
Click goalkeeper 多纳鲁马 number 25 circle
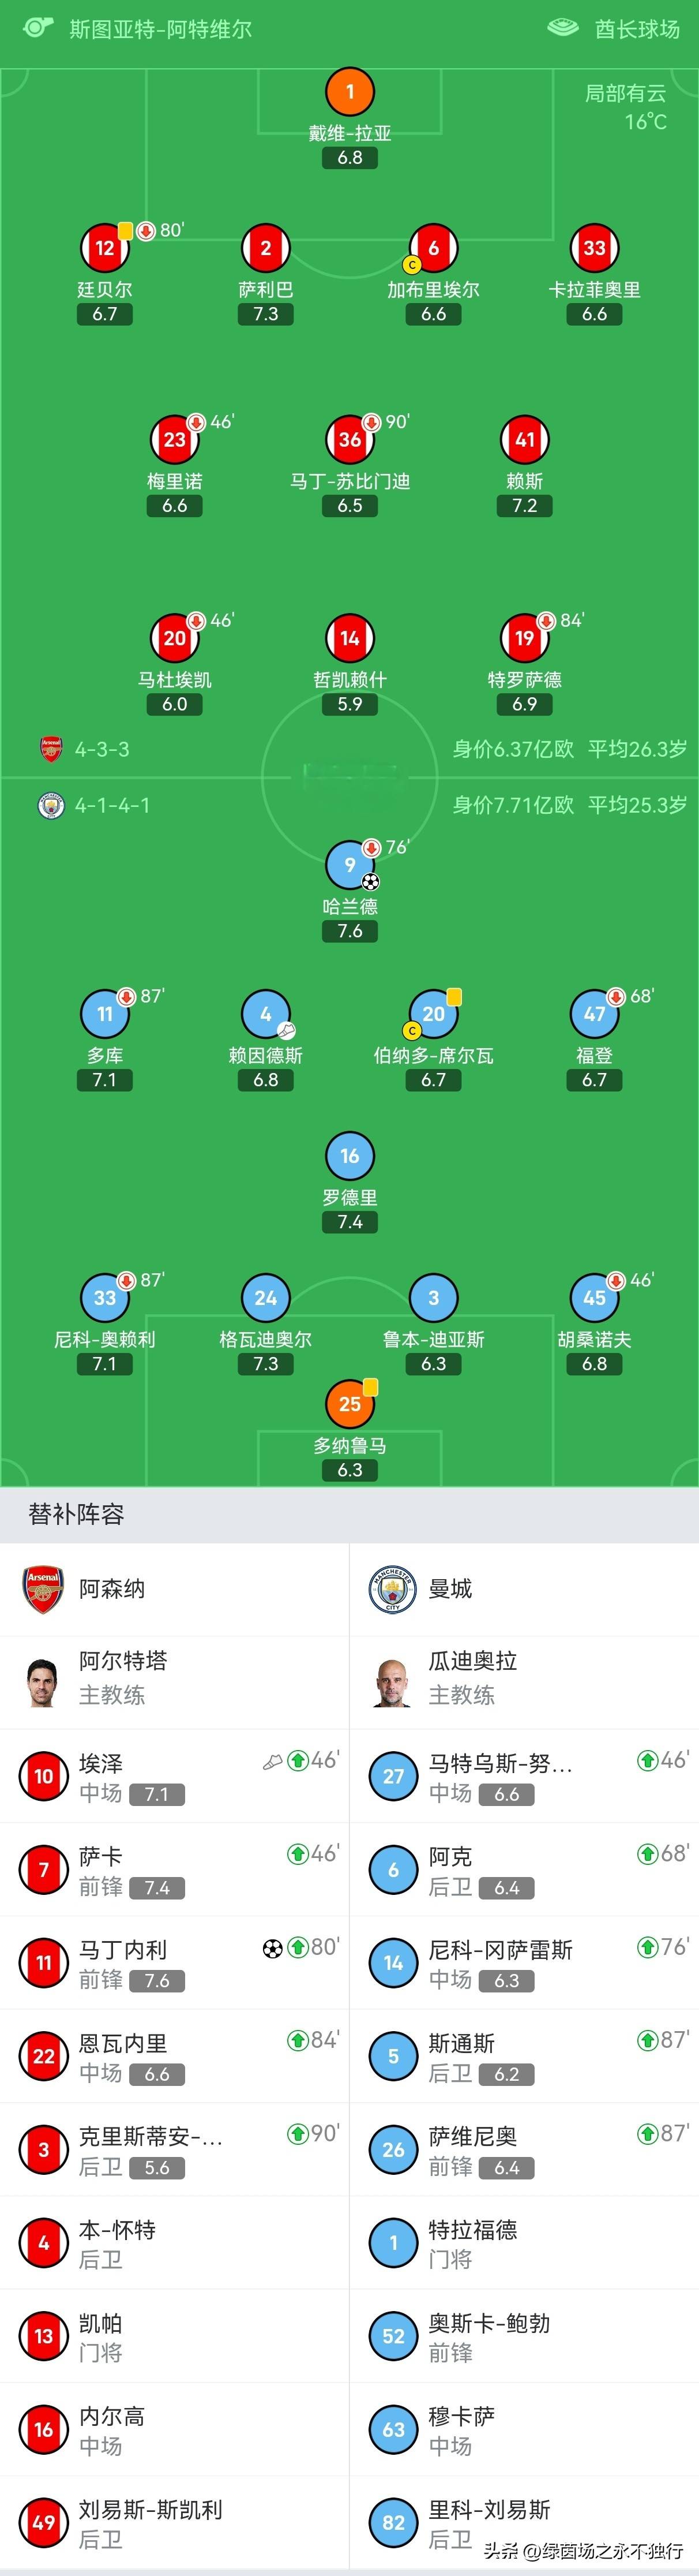[349, 1404]
